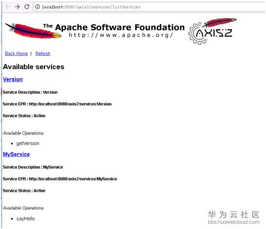This screenshot has height=229, width=266.
Task: Click the Axis2 gear logo
Action: point(213,31)
